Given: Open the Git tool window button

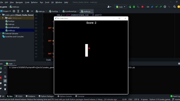Looking at the screenshot, I should pos(2,96).
